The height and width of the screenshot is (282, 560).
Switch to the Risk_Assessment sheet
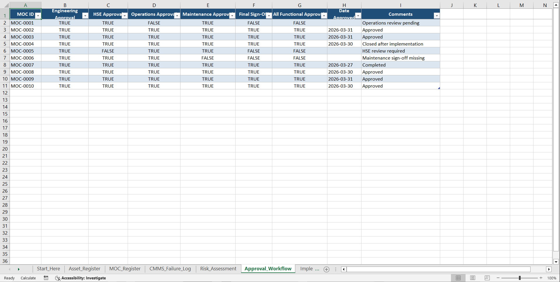(218, 269)
